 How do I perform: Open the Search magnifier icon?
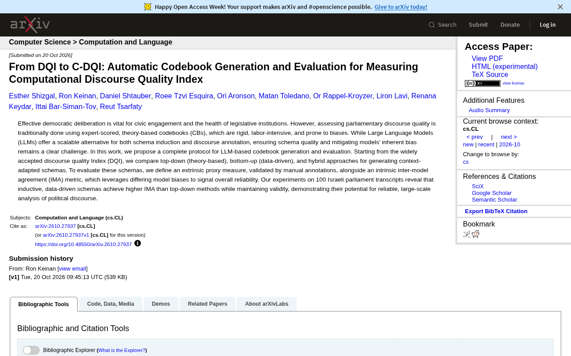432,25
